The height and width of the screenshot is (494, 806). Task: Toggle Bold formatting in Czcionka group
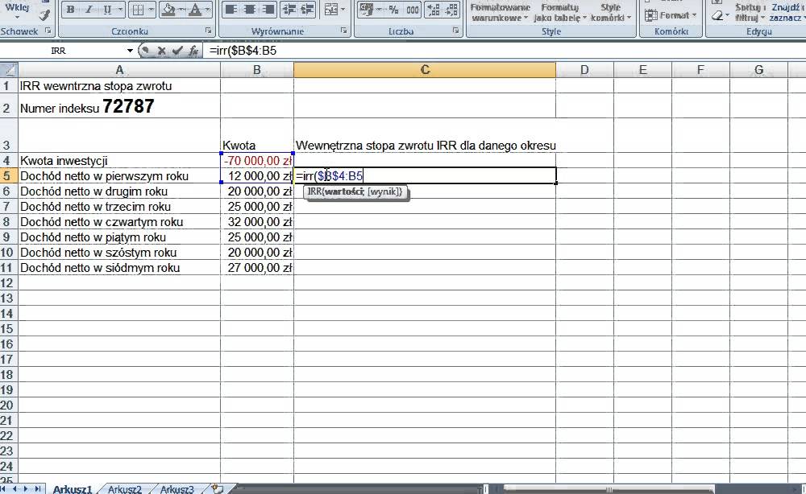[x=70, y=10]
